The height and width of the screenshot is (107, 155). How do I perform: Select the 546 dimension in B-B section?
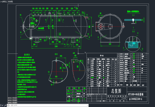coord(56,76)
